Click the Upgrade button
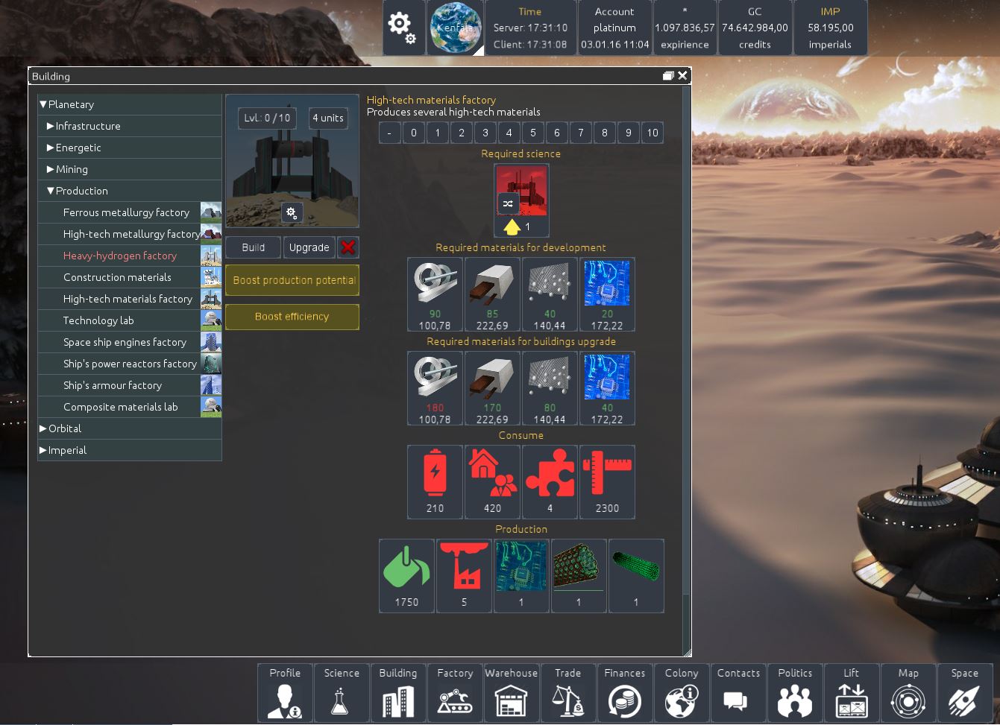 [x=309, y=247]
